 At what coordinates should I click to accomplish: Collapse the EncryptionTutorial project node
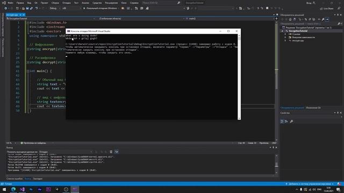pos(283,31)
